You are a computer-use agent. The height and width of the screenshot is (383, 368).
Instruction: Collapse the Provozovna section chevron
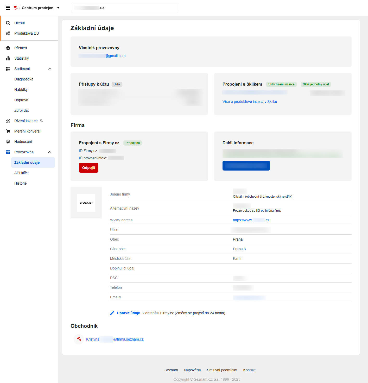[50, 152]
